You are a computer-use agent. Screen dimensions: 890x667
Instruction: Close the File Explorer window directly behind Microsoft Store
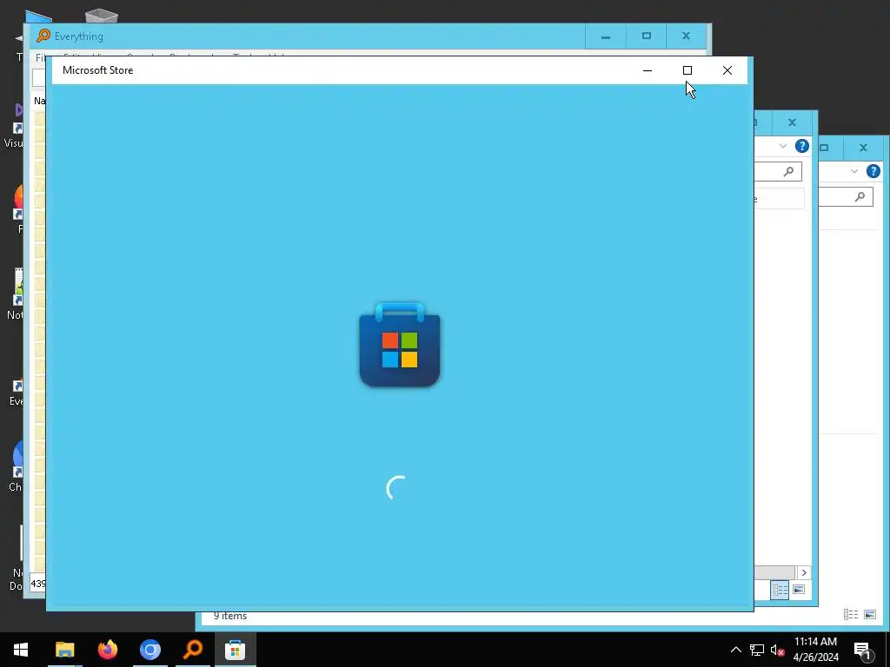coord(792,122)
